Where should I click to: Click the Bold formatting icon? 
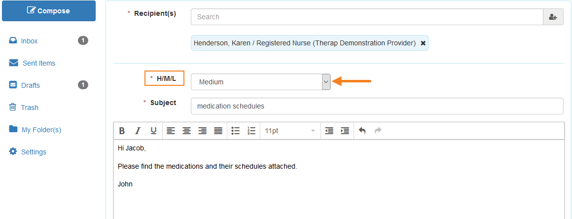click(x=122, y=131)
